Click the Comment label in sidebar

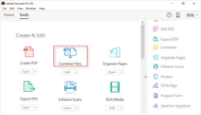169,47
